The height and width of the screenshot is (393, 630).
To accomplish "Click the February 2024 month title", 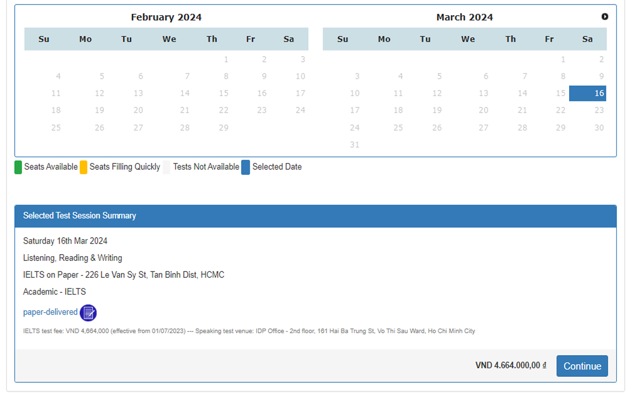I will [166, 17].
